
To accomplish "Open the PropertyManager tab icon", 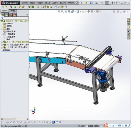I will [7, 15].
